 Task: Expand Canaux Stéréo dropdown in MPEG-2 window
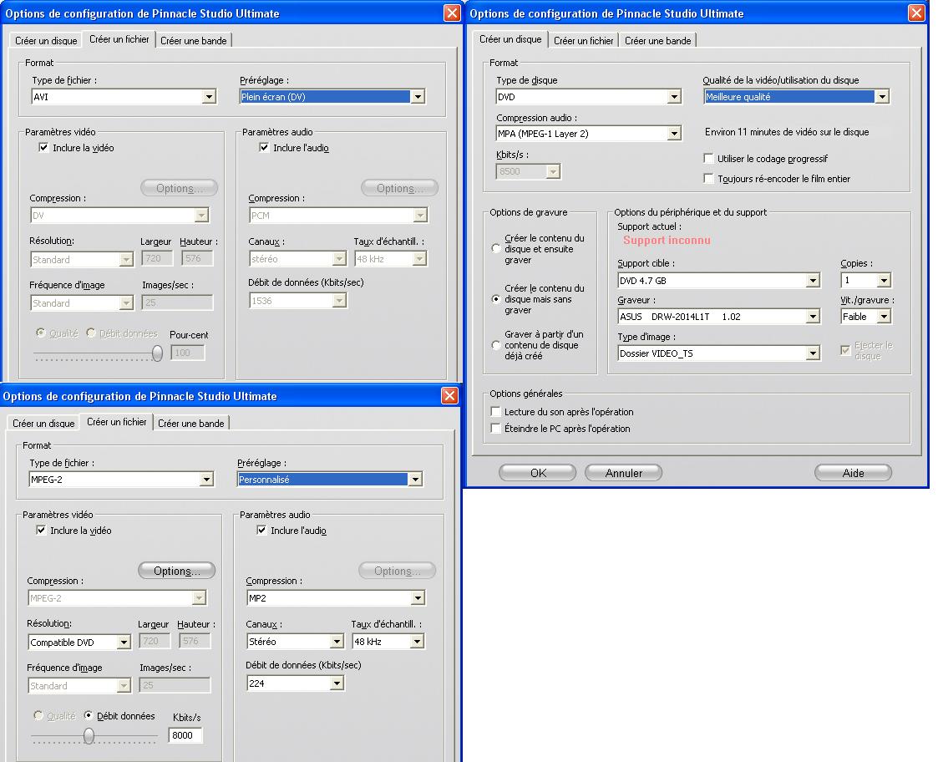point(296,642)
